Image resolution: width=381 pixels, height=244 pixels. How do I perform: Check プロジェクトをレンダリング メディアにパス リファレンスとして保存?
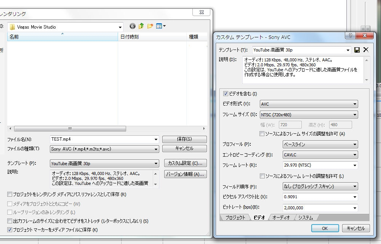click(10, 194)
